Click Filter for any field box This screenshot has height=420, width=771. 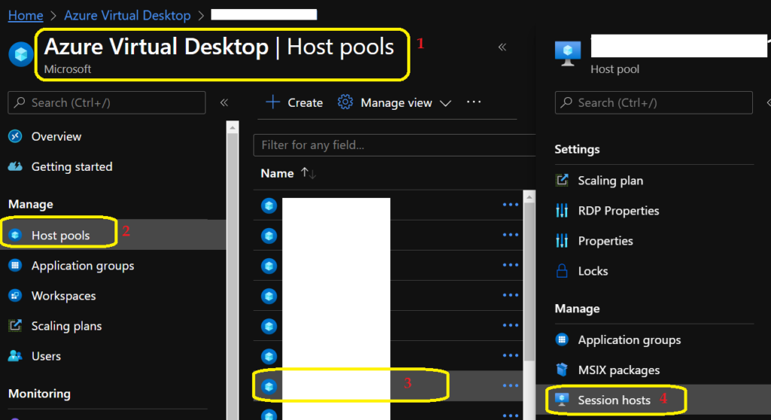(395, 145)
